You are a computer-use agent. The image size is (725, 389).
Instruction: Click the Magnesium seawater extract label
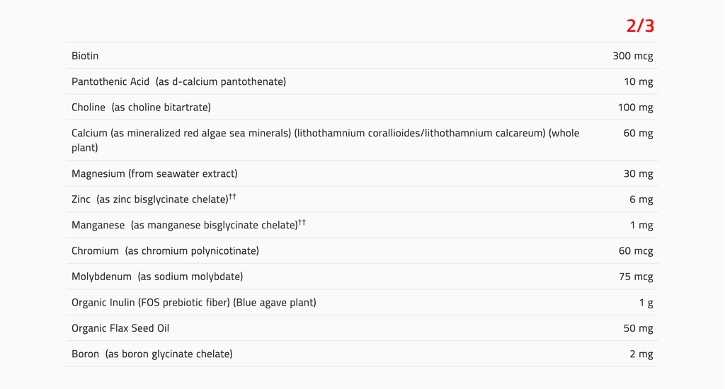click(154, 173)
